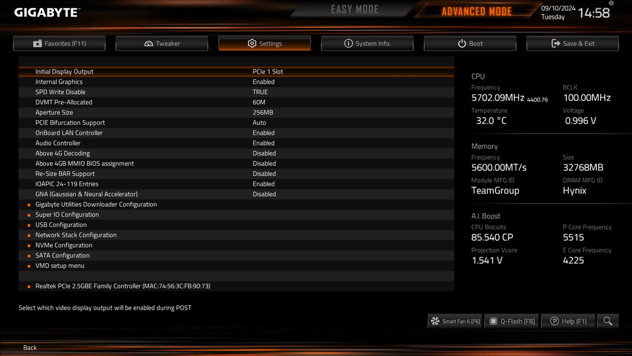The width and height of the screenshot is (632, 356).
Task: Open Favorites (F11) star tab
Action: [59, 43]
